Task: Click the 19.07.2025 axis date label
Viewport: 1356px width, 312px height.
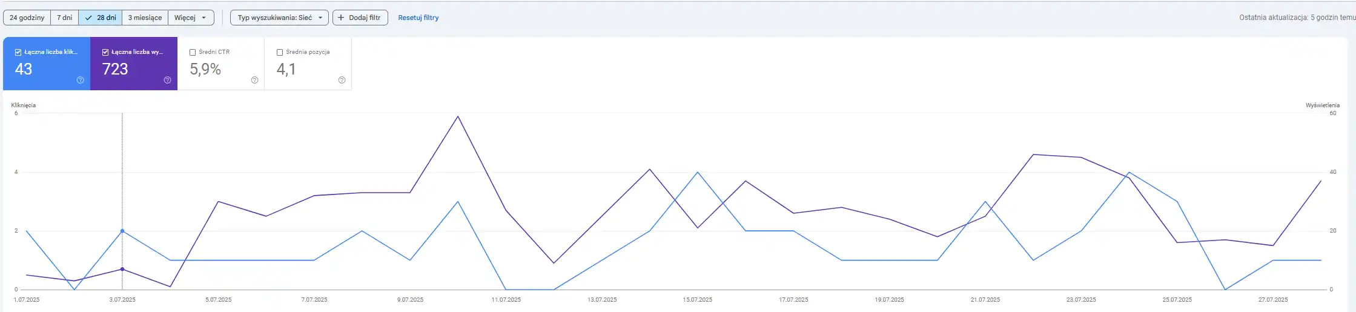Action: tap(889, 300)
